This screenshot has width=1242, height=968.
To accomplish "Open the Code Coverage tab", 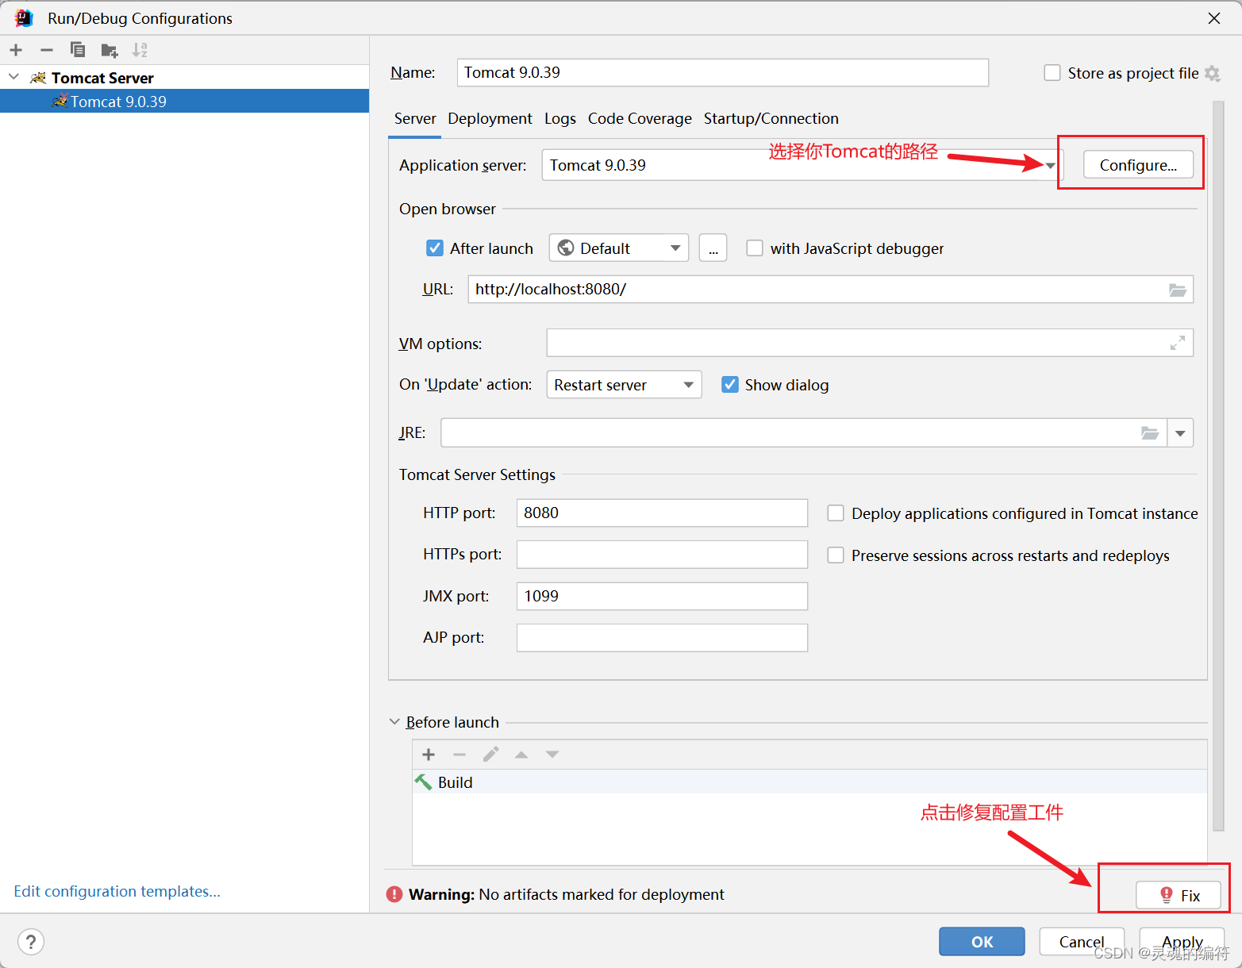I will tap(640, 118).
